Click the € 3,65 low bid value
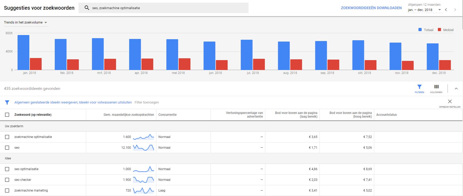This screenshot has height=196, width=463. tap(313, 137)
